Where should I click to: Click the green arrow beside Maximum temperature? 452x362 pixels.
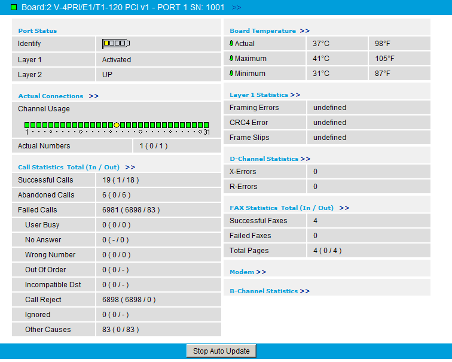pyautogui.click(x=231, y=59)
